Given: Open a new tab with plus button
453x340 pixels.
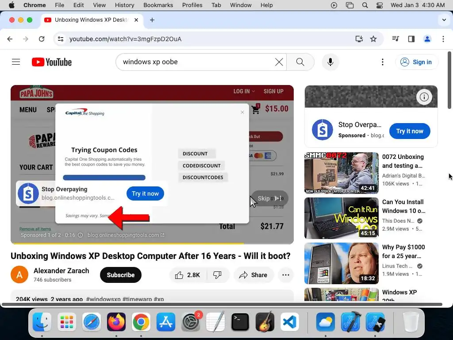Looking at the screenshot, I should click(x=152, y=20).
